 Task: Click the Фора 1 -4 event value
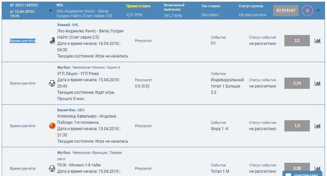coord(219,129)
